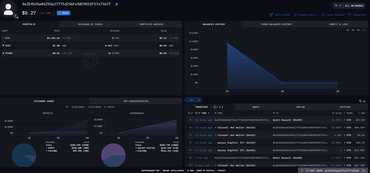Open the VALUE column filter
This screenshot has height=173, width=370.
pyautogui.click(x=333, y=113)
